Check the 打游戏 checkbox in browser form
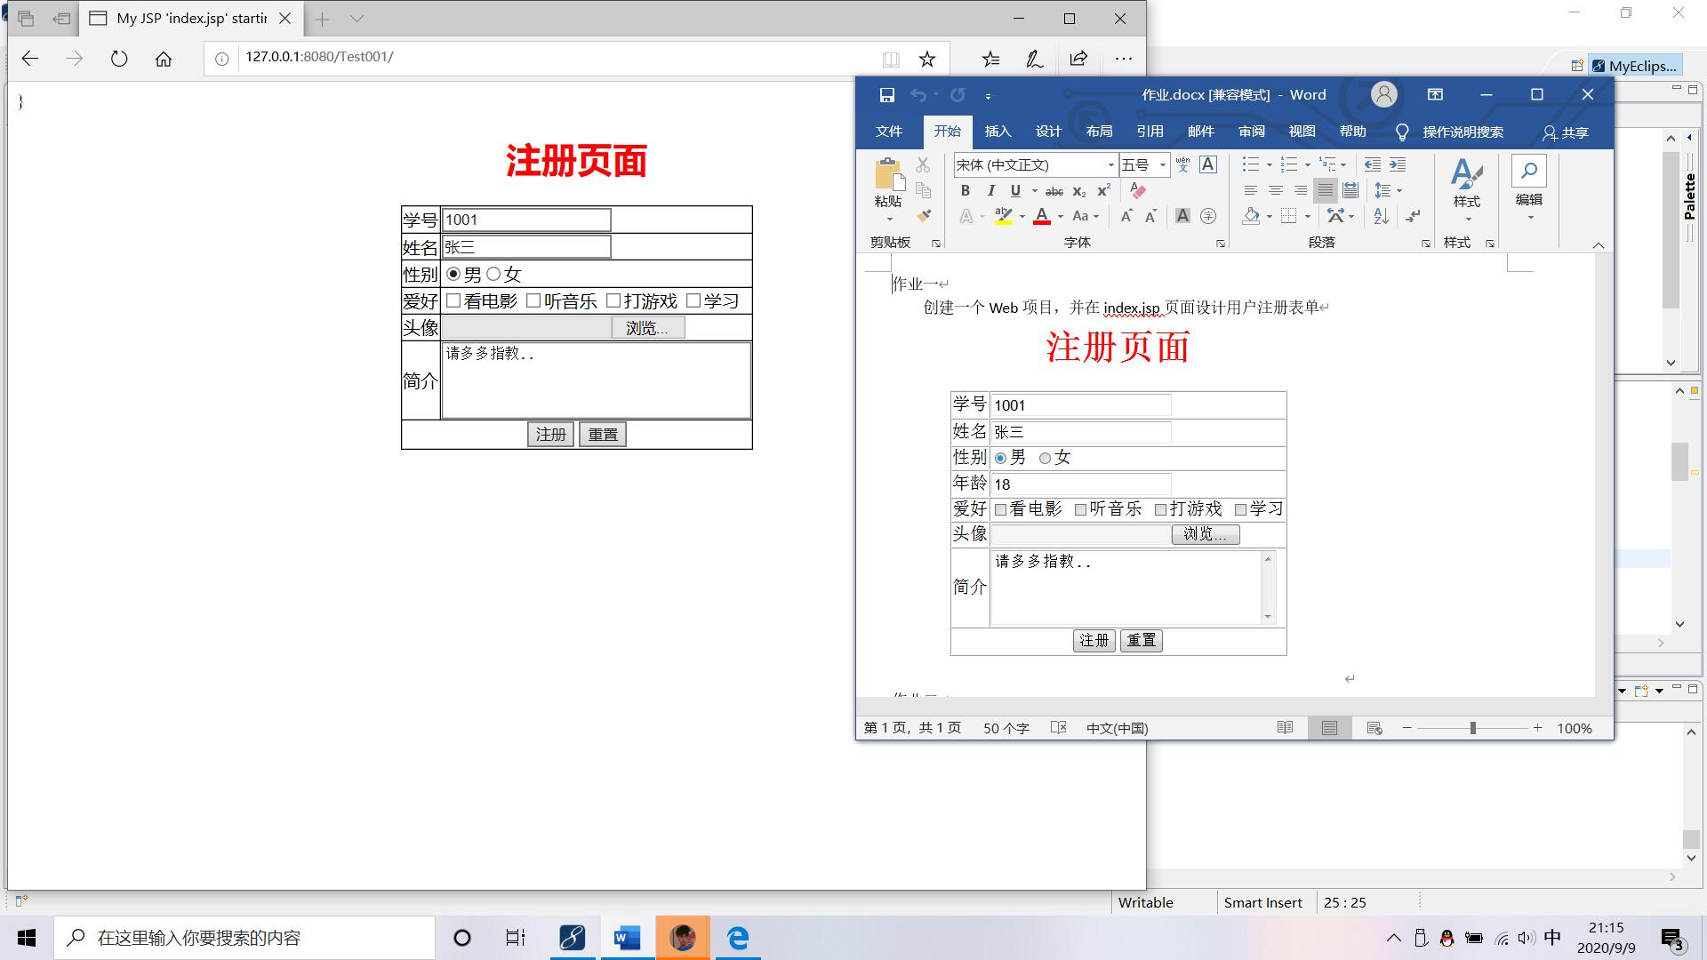Image resolution: width=1707 pixels, height=960 pixels. pyautogui.click(x=613, y=301)
